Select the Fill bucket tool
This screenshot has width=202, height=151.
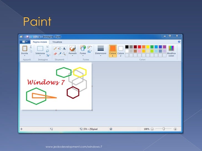tap(60, 49)
